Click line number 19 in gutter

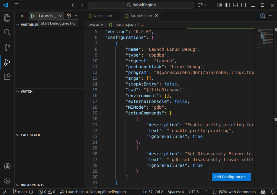pos(95,113)
